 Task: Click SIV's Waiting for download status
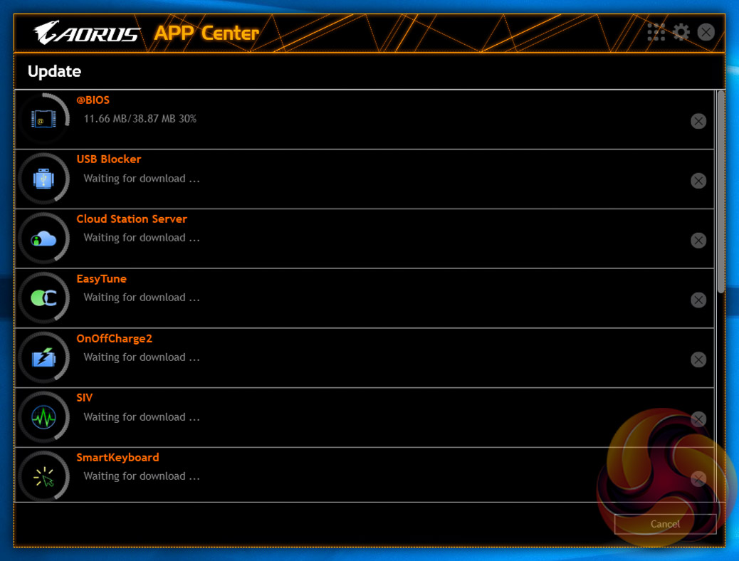[142, 417]
